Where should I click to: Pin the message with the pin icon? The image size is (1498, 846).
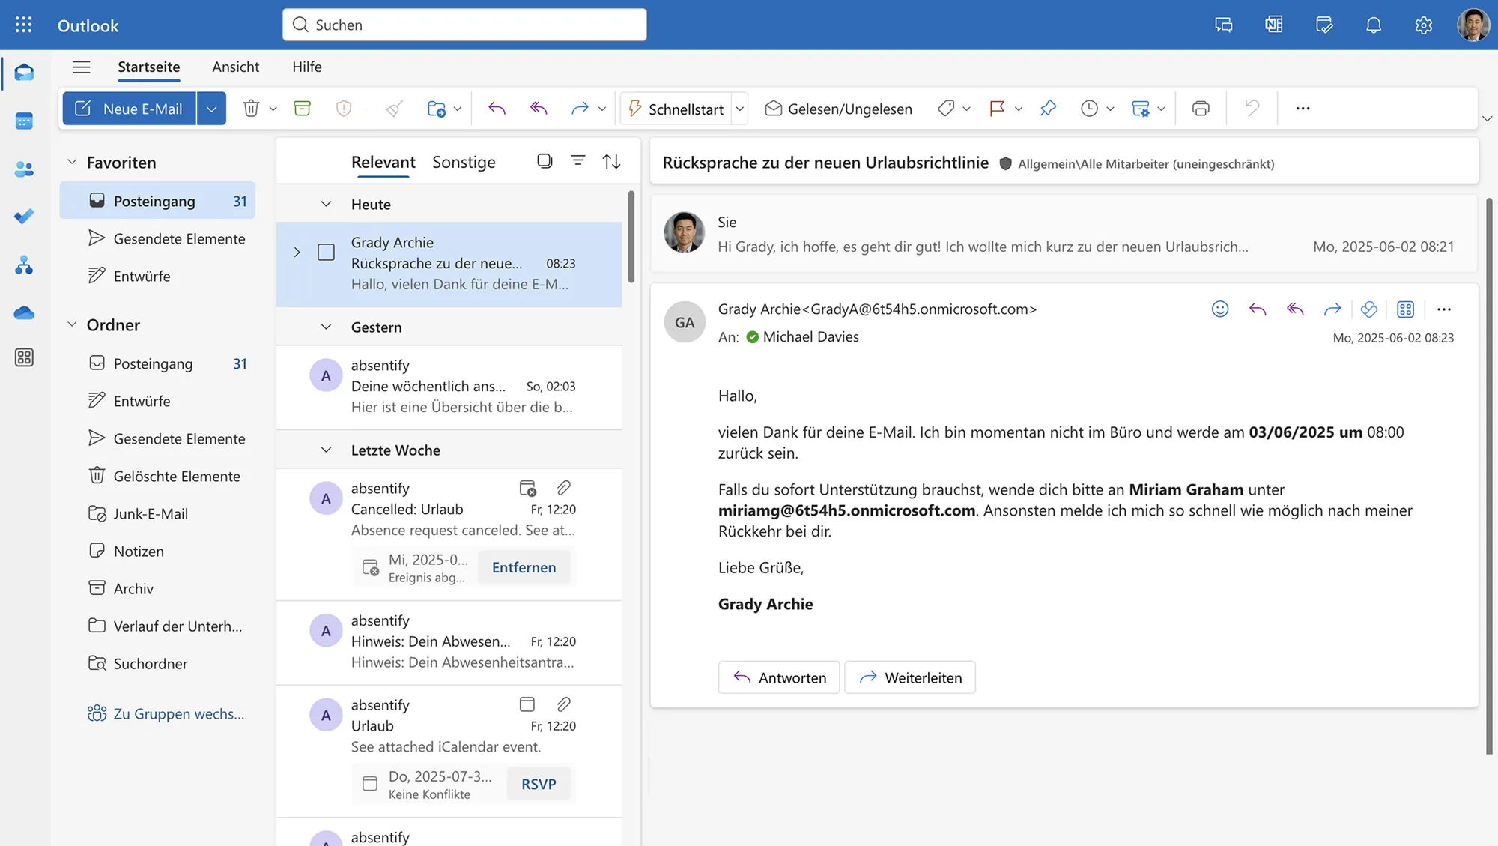pos(1048,109)
